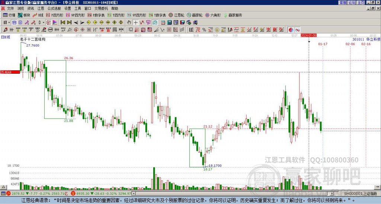This screenshot has height=204, width=381.
Task: Click the red 25.4644 price marker
Action: [x=10, y=72]
